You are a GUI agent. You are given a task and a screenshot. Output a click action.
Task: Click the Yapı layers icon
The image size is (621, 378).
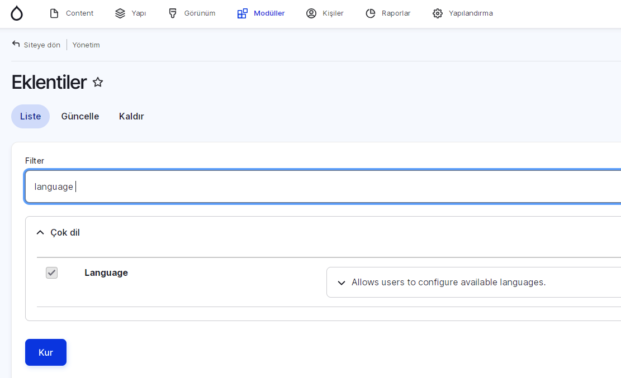click(120, 13)
